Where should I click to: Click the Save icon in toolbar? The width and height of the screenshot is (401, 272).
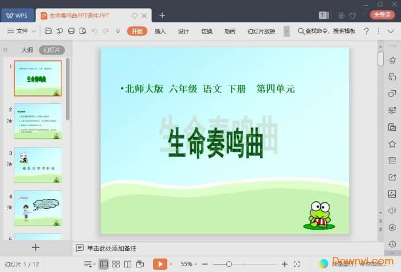point(48,31)
